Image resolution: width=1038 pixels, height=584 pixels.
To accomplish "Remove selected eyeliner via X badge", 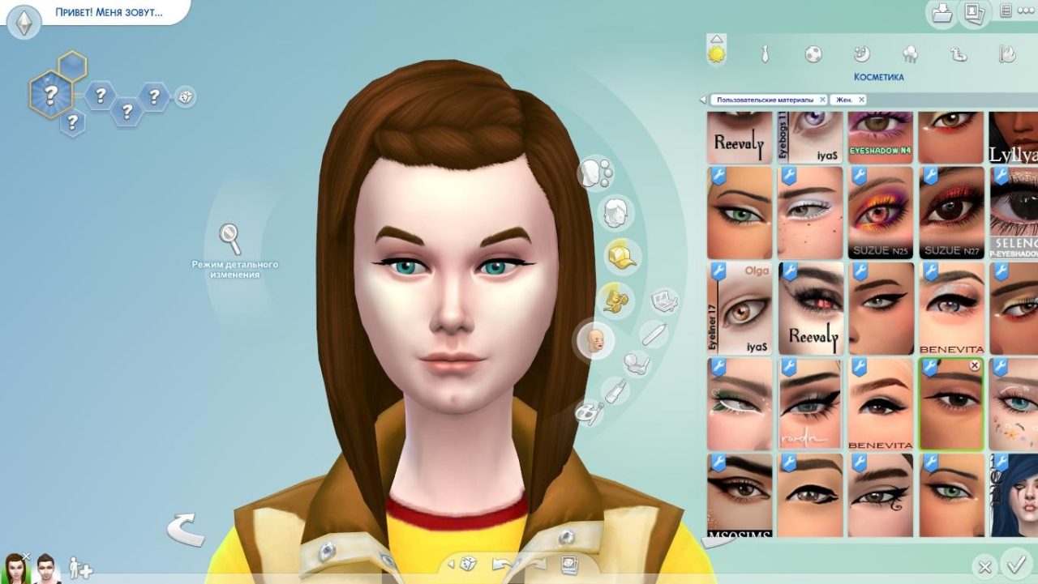I will 975,366.
